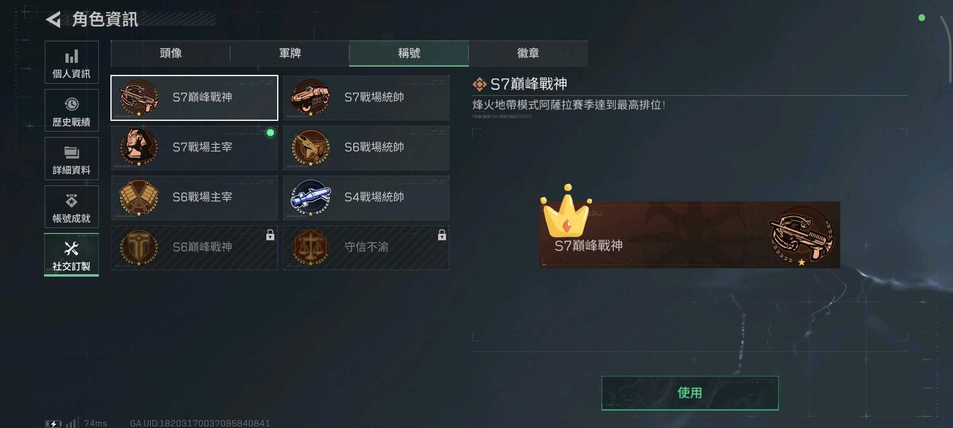Go back using the arrow icon

click(x=54, y=19)
